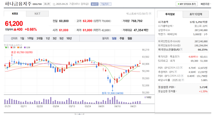The image size is (213, 115).
Task: Click the MY STOCK 추가 button
Action: coord(187,4)
